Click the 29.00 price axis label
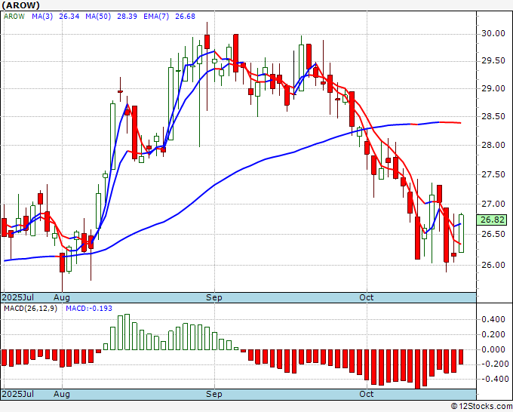 click(493, 89)
